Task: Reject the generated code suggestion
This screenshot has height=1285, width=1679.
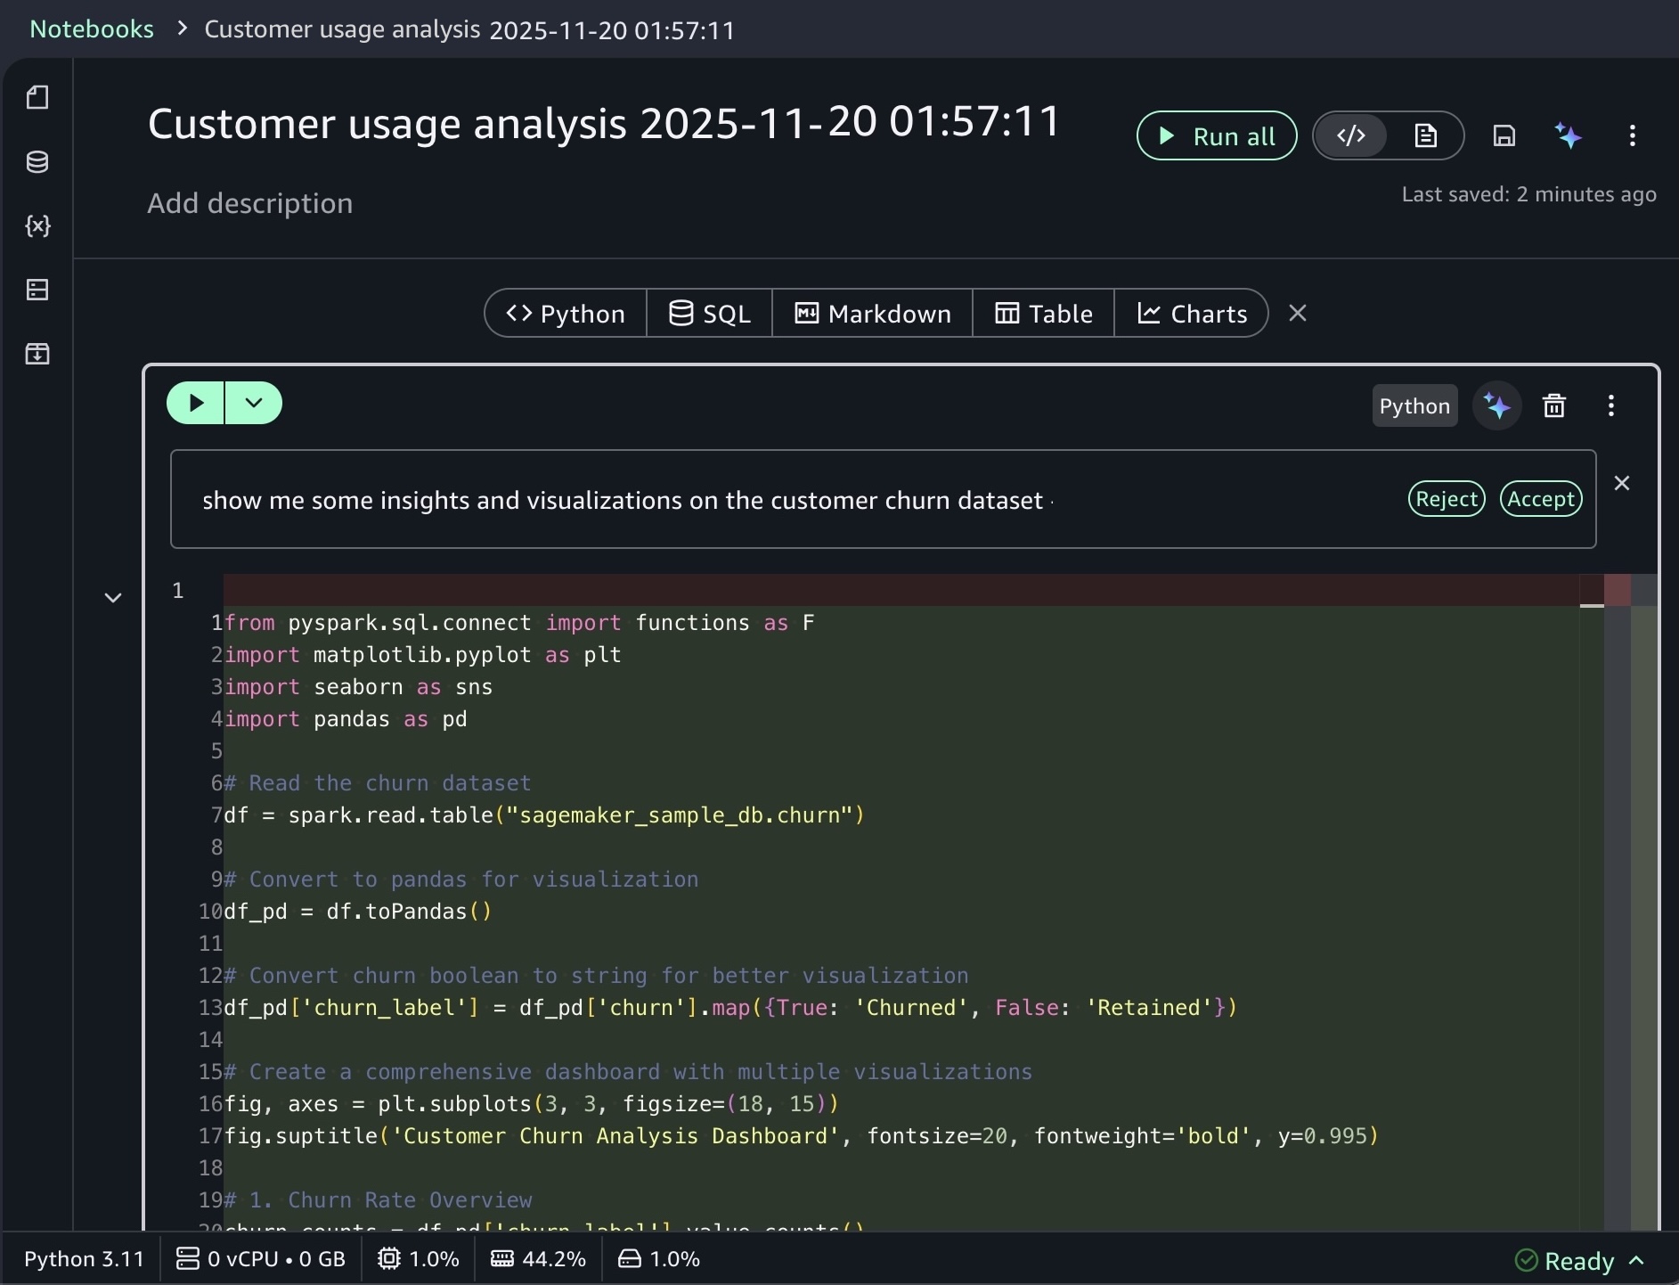Action: coord(1446,499)
